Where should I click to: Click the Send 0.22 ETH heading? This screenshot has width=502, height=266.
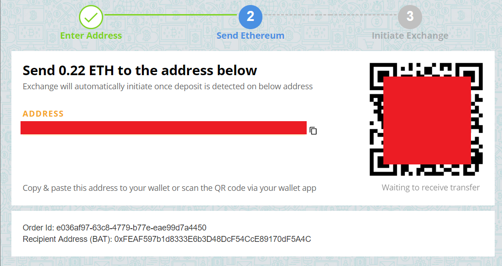coord(140,70)
